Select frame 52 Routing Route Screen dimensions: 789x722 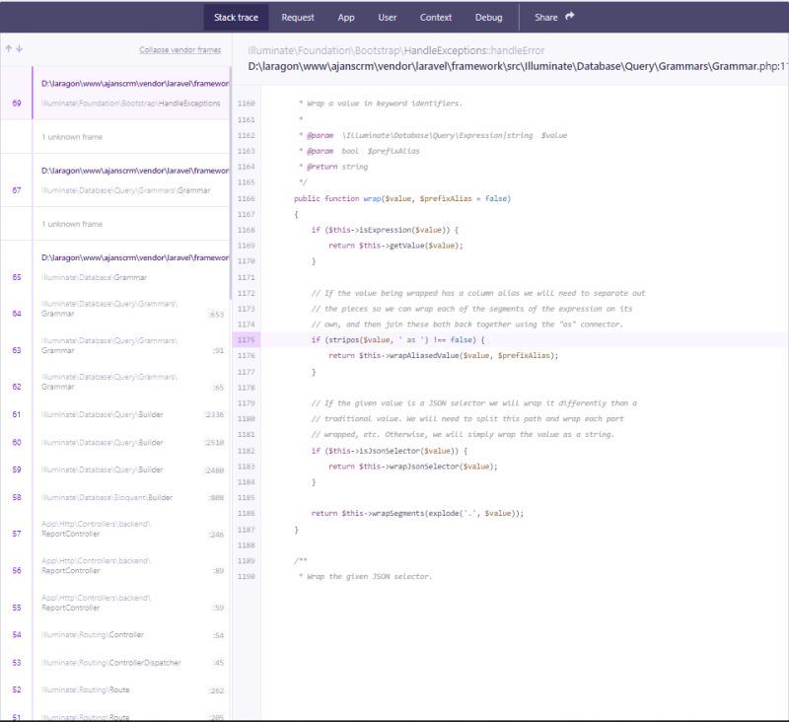(115, 689)
